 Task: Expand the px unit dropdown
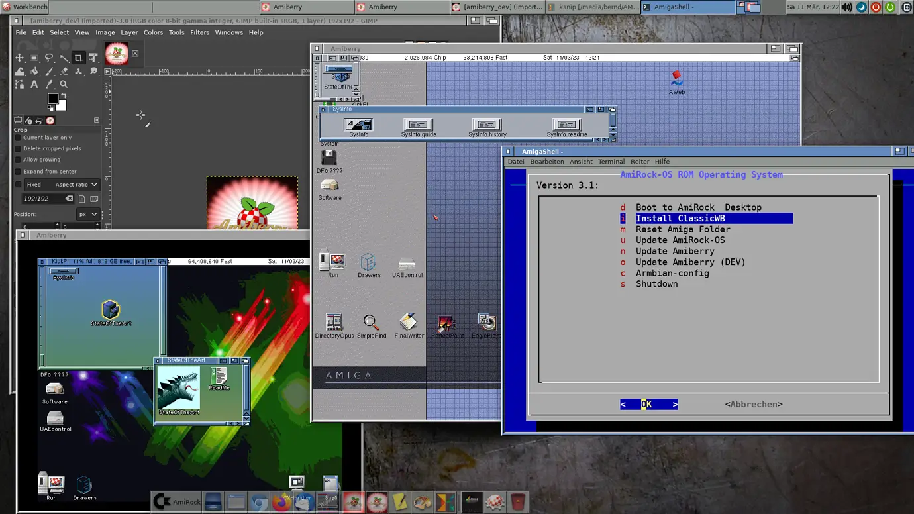[88, 215]
